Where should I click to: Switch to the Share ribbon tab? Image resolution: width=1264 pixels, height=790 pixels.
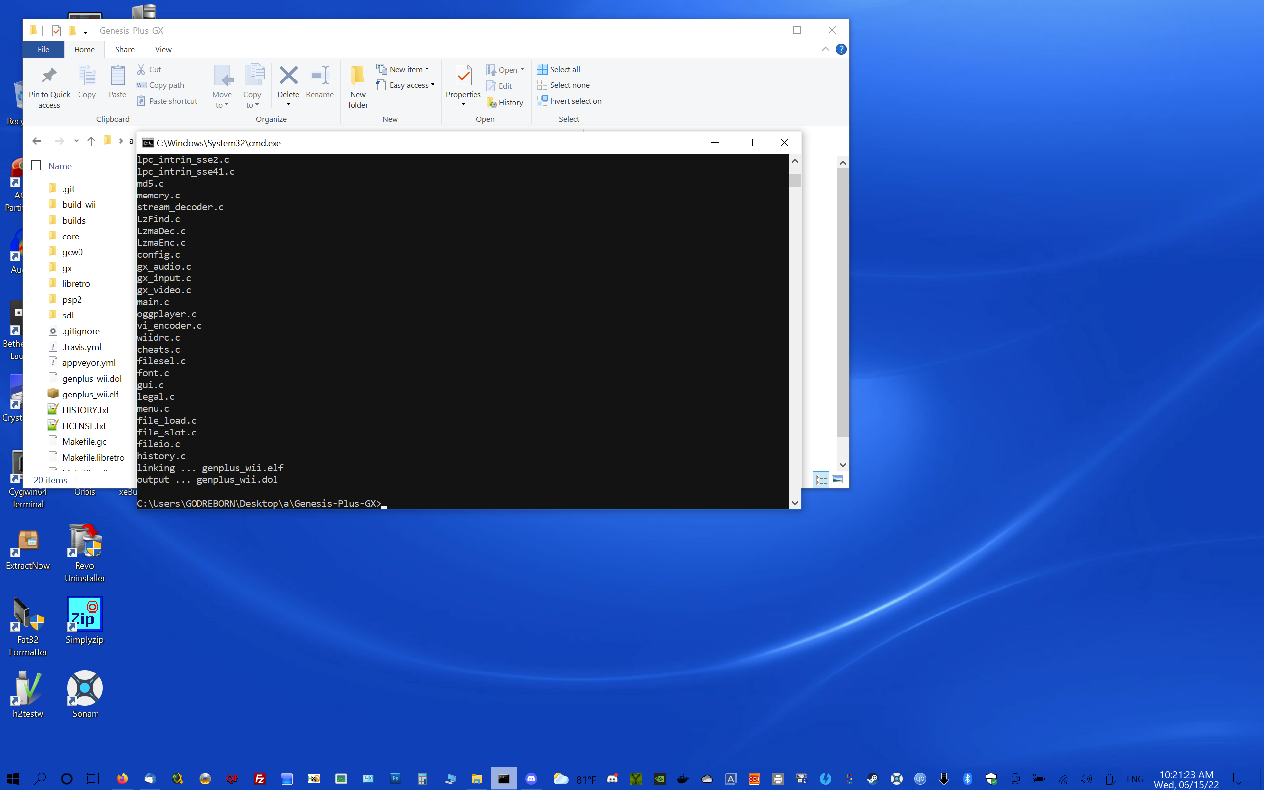[x=125, y=50]
